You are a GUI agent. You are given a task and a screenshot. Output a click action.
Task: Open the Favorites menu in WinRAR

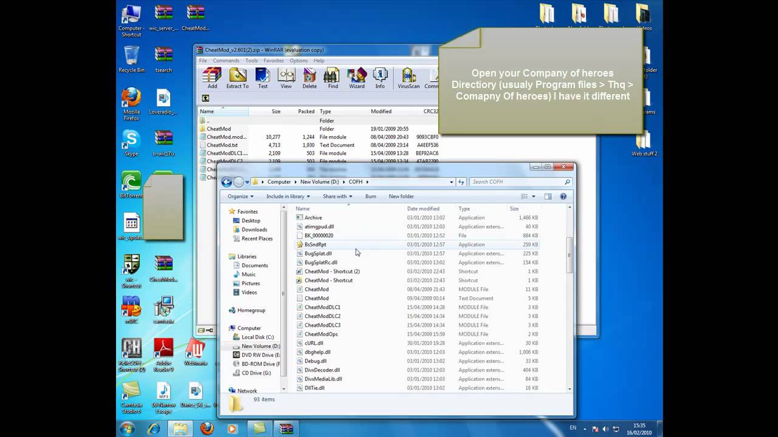[274, 61]
